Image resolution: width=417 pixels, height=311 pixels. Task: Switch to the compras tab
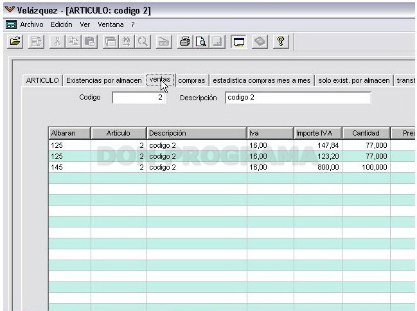coord(191,80)
